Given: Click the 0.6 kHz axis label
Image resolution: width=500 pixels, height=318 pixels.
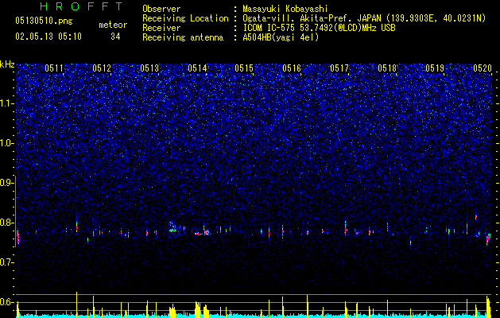Looking at the screenshot, I should [6, 302].
